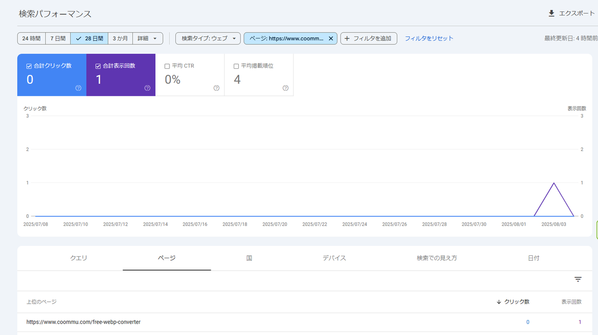Screen dimensions: 598x335
Task: Click the help icon on 平均CTR card
Action: pyautogui.click(x=216, y=88)
